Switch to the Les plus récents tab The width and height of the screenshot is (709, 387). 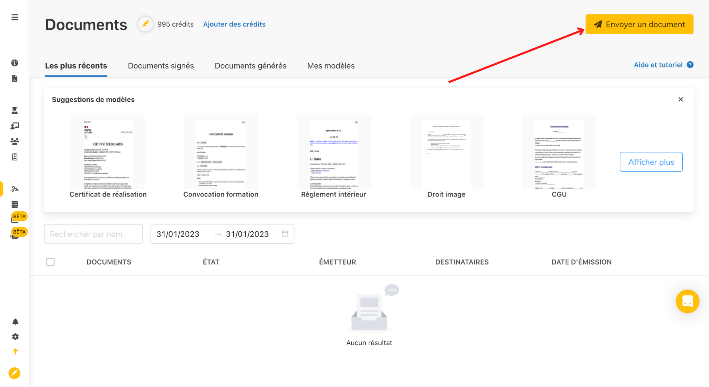click(76, 66)
